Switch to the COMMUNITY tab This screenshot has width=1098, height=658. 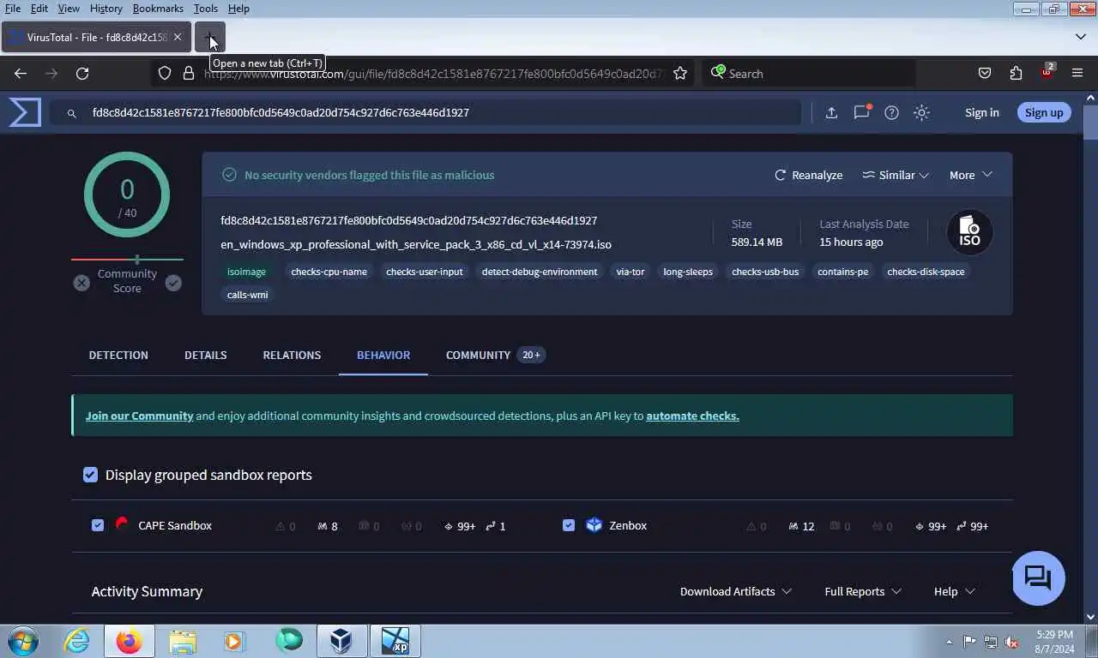coord(494,355)
